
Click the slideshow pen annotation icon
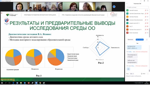8,80
